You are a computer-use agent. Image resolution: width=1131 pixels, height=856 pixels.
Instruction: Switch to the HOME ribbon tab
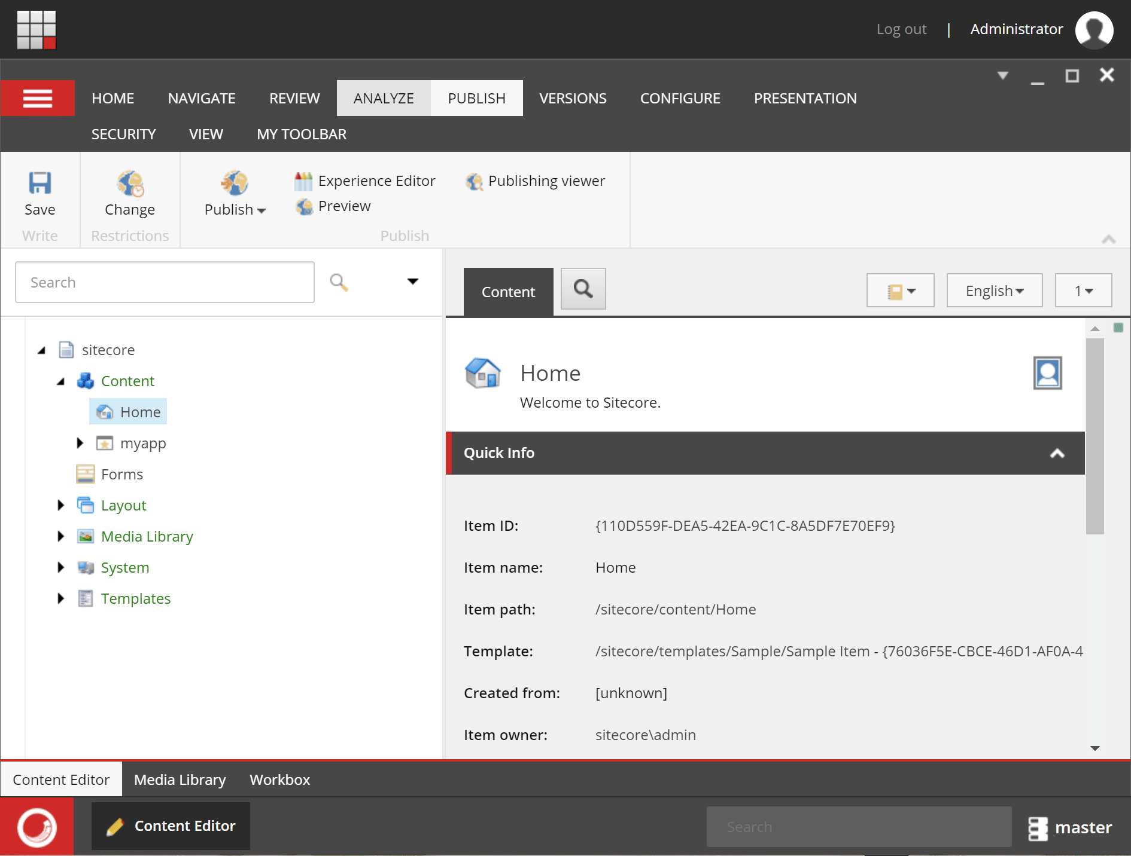[113, 98]
